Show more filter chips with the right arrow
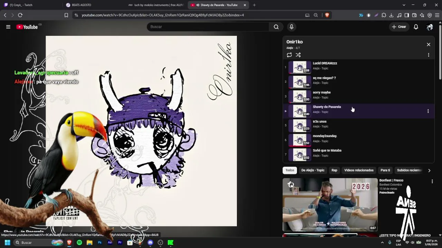Image resolution: width=442 pixels, height=248 pixels. 429,170
